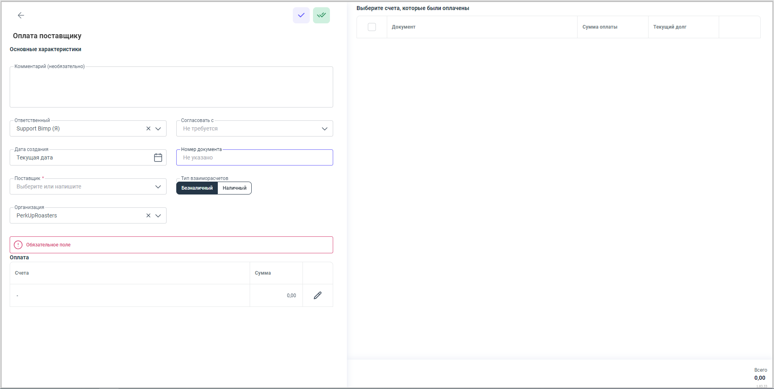Click the Сумма оплаты column header
This screenshot has width=774, height=389.
point(600,27)
